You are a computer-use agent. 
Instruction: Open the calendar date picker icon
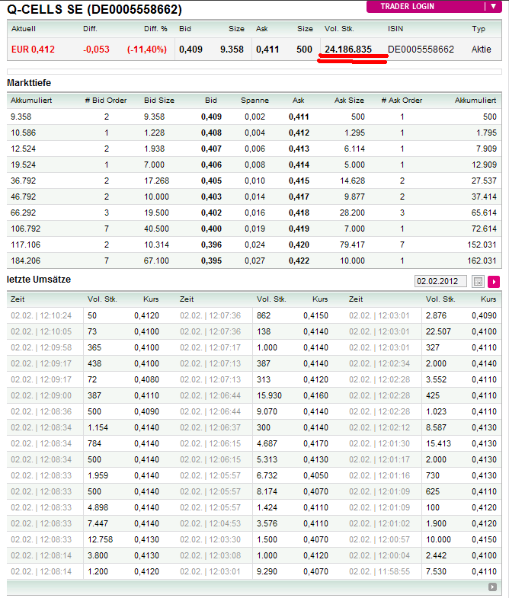(478, 282)
